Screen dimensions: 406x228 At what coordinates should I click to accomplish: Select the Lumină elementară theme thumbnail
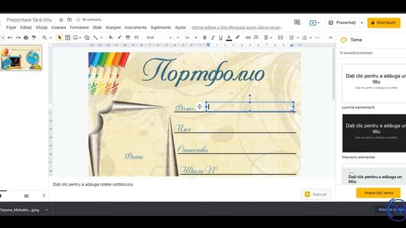pyautogui.click(x=374, y=83)
